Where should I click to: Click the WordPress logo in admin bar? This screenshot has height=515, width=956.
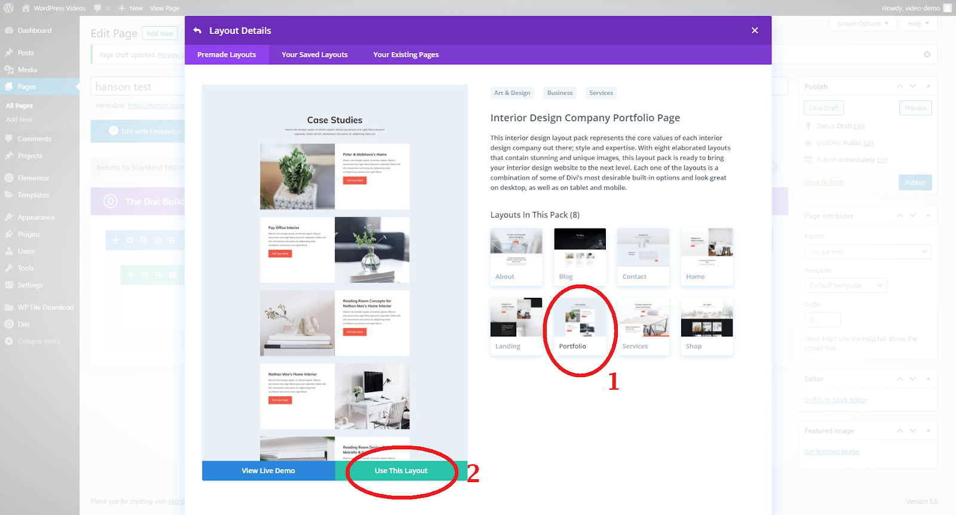(8, 8)
